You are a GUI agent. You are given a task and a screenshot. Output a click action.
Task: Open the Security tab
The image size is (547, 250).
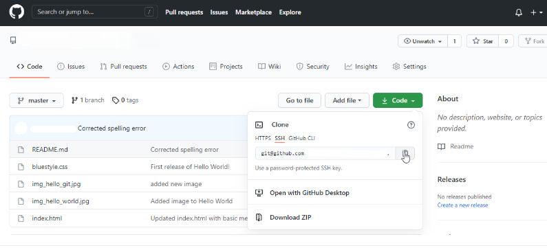[x=312, y=67]
